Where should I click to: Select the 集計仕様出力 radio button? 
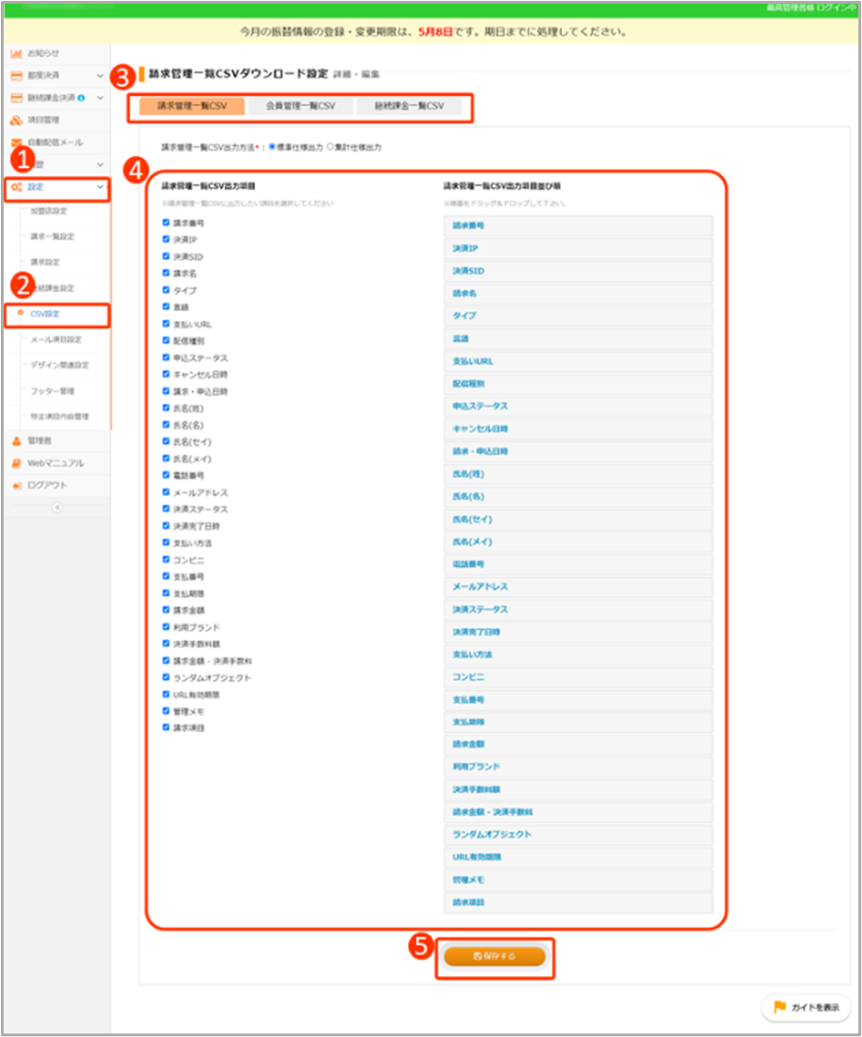click(x=331, y=146)
